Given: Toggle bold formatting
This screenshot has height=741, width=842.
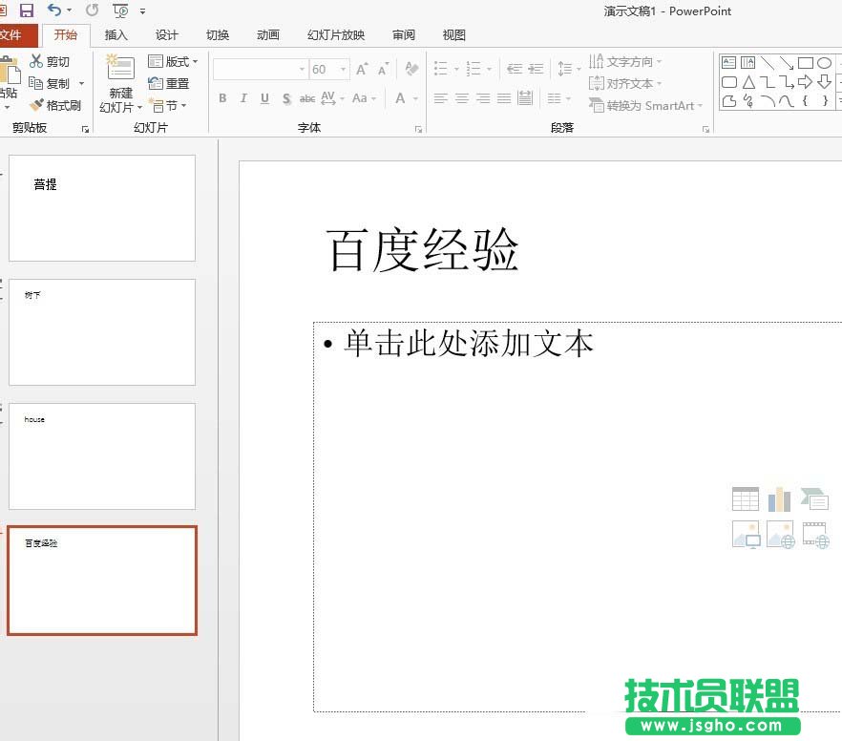Looking at the screenshot, I should point(222,98).
